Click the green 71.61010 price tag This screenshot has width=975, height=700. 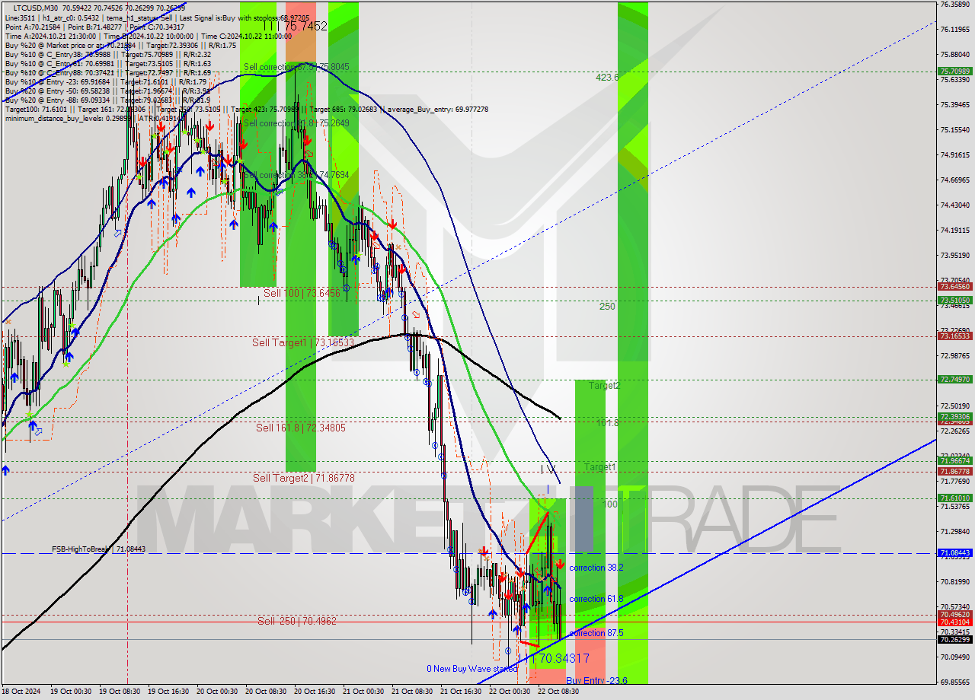click(954, 498)
